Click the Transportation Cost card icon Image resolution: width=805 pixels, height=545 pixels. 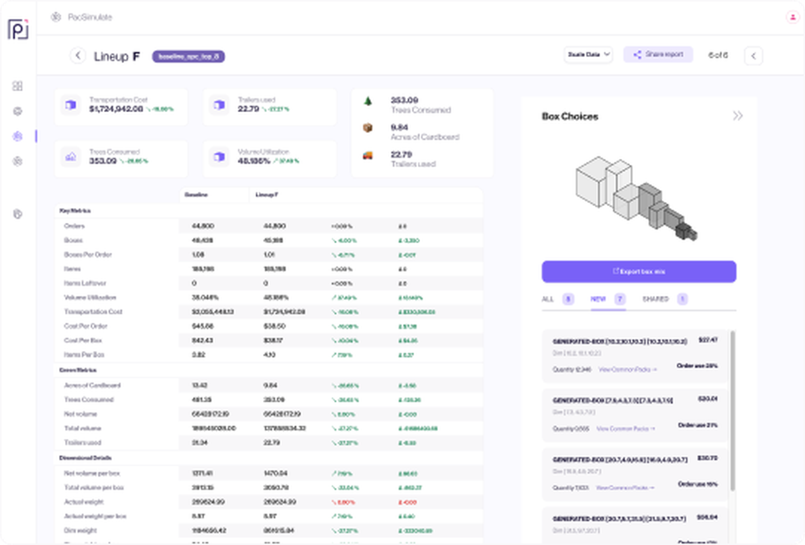click(x=71, y=105)
